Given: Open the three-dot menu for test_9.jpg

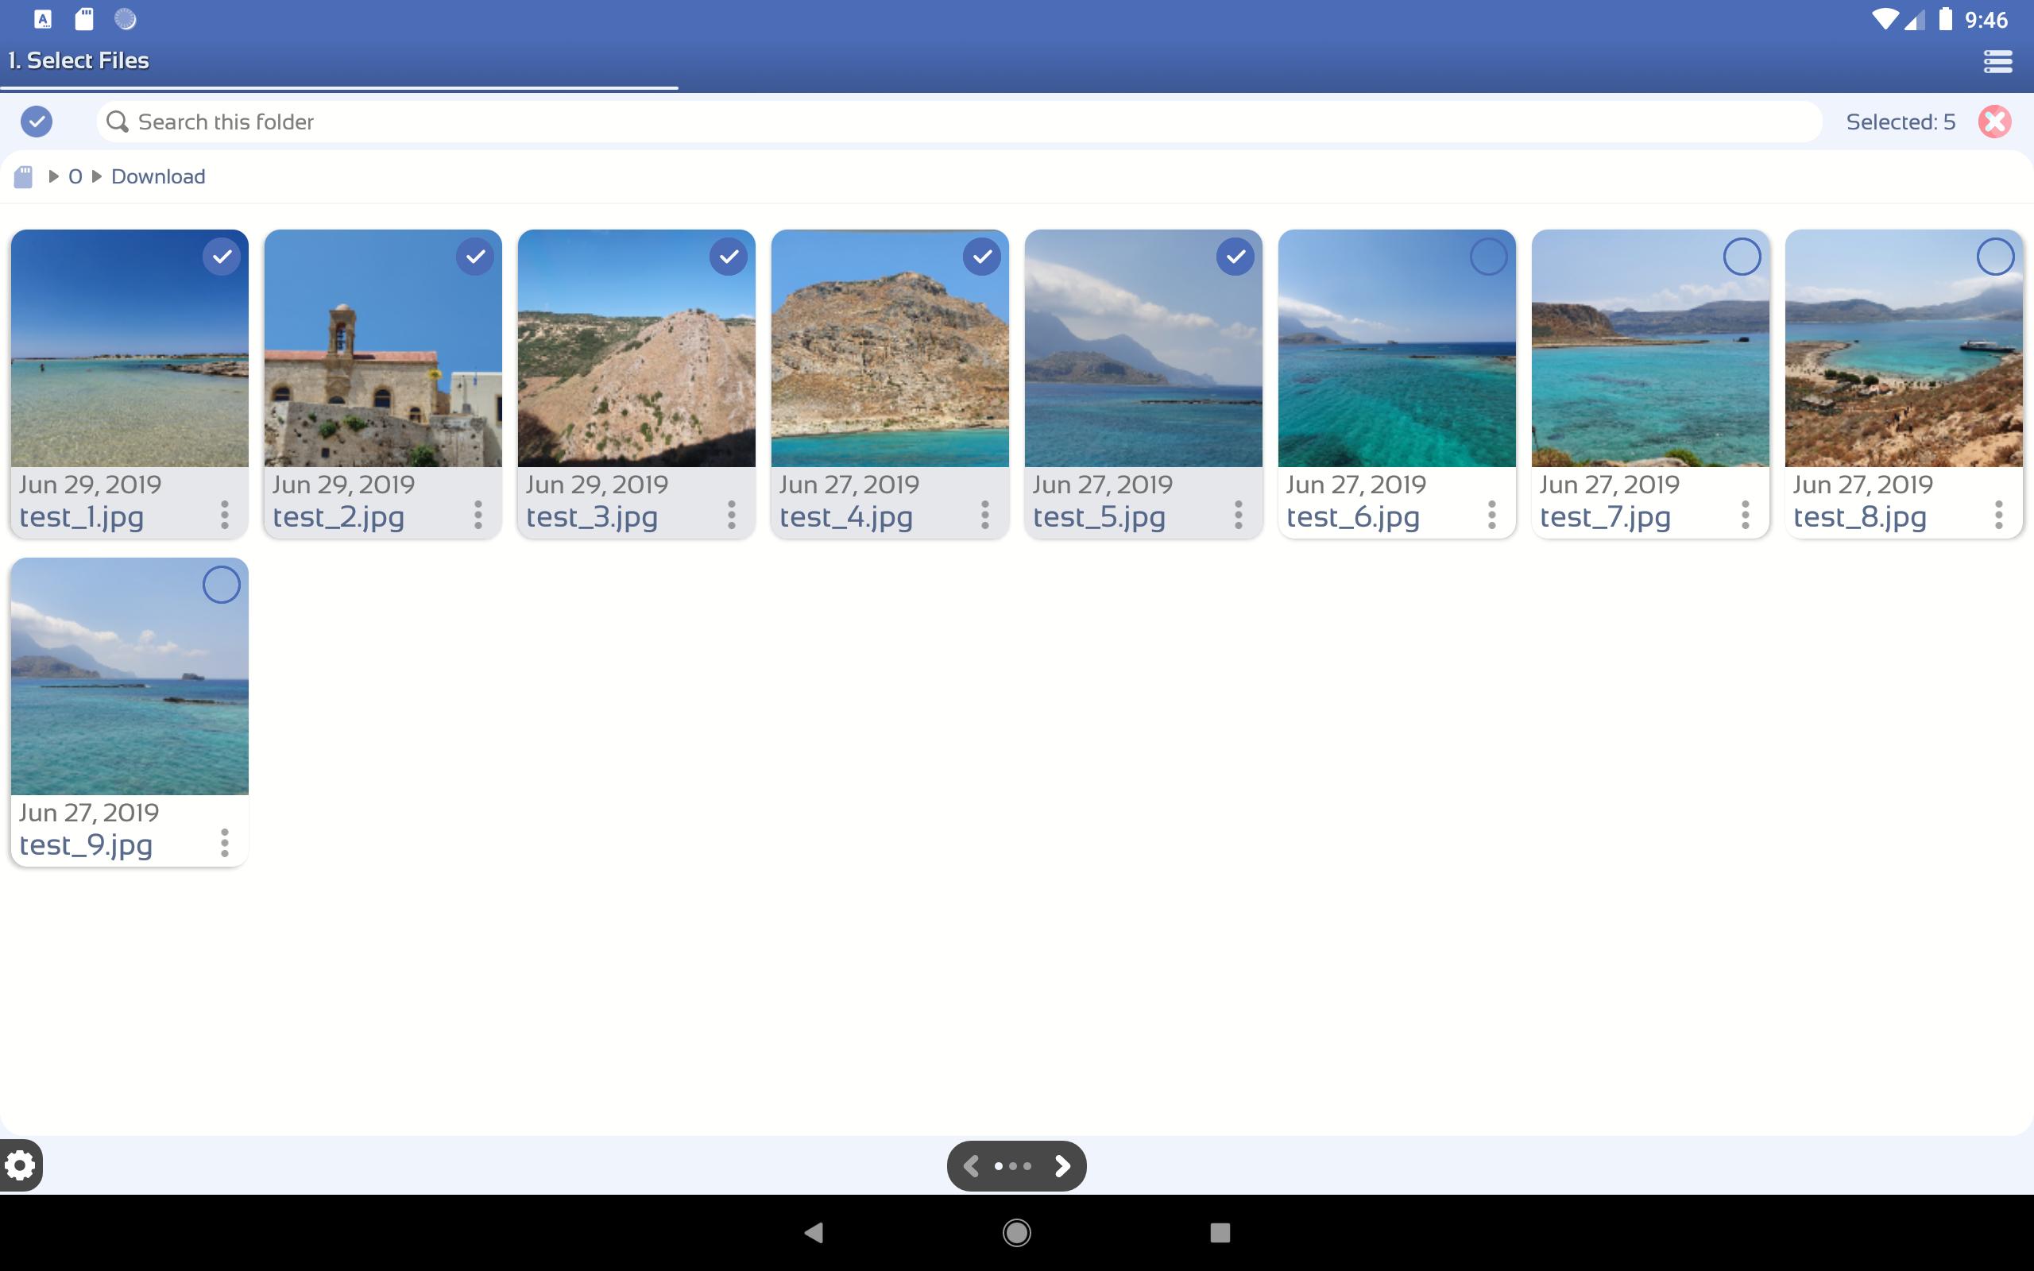Looking at the screenshot, I should click(224, 842).
